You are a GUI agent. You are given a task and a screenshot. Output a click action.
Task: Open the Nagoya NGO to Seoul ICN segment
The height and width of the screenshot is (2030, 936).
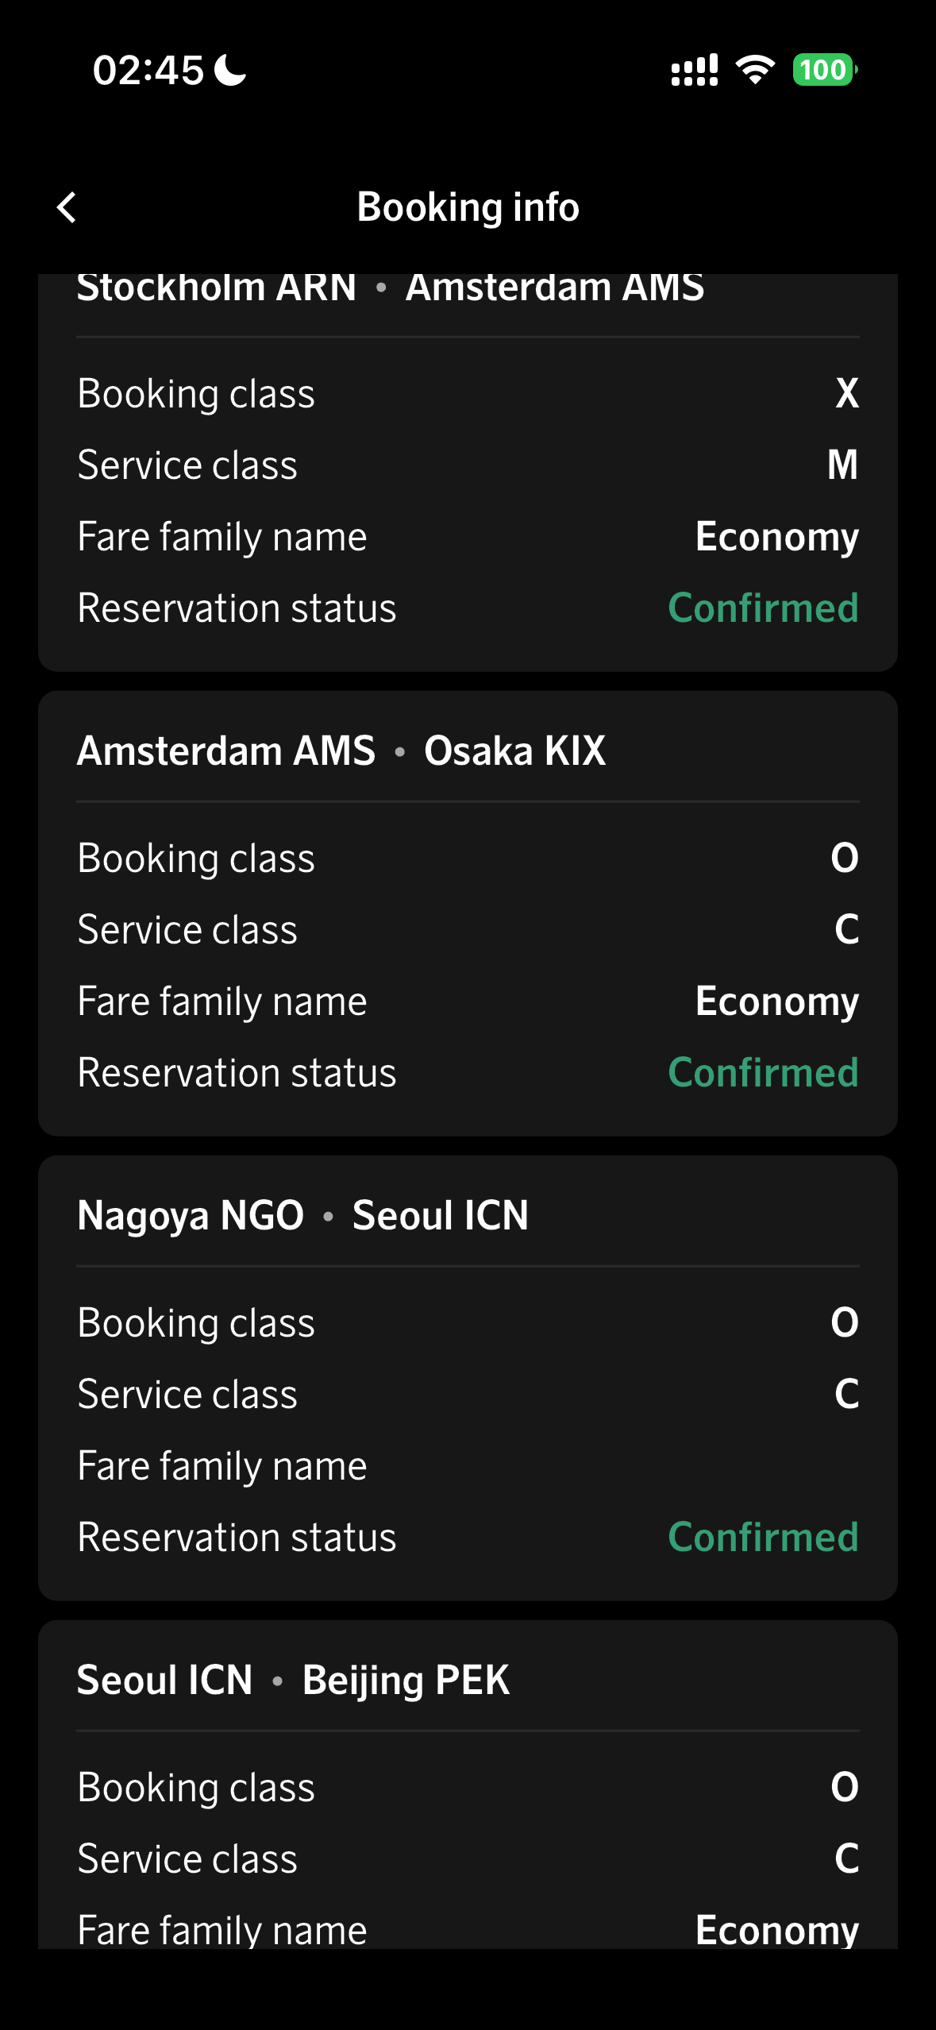tap(302, 1215)
